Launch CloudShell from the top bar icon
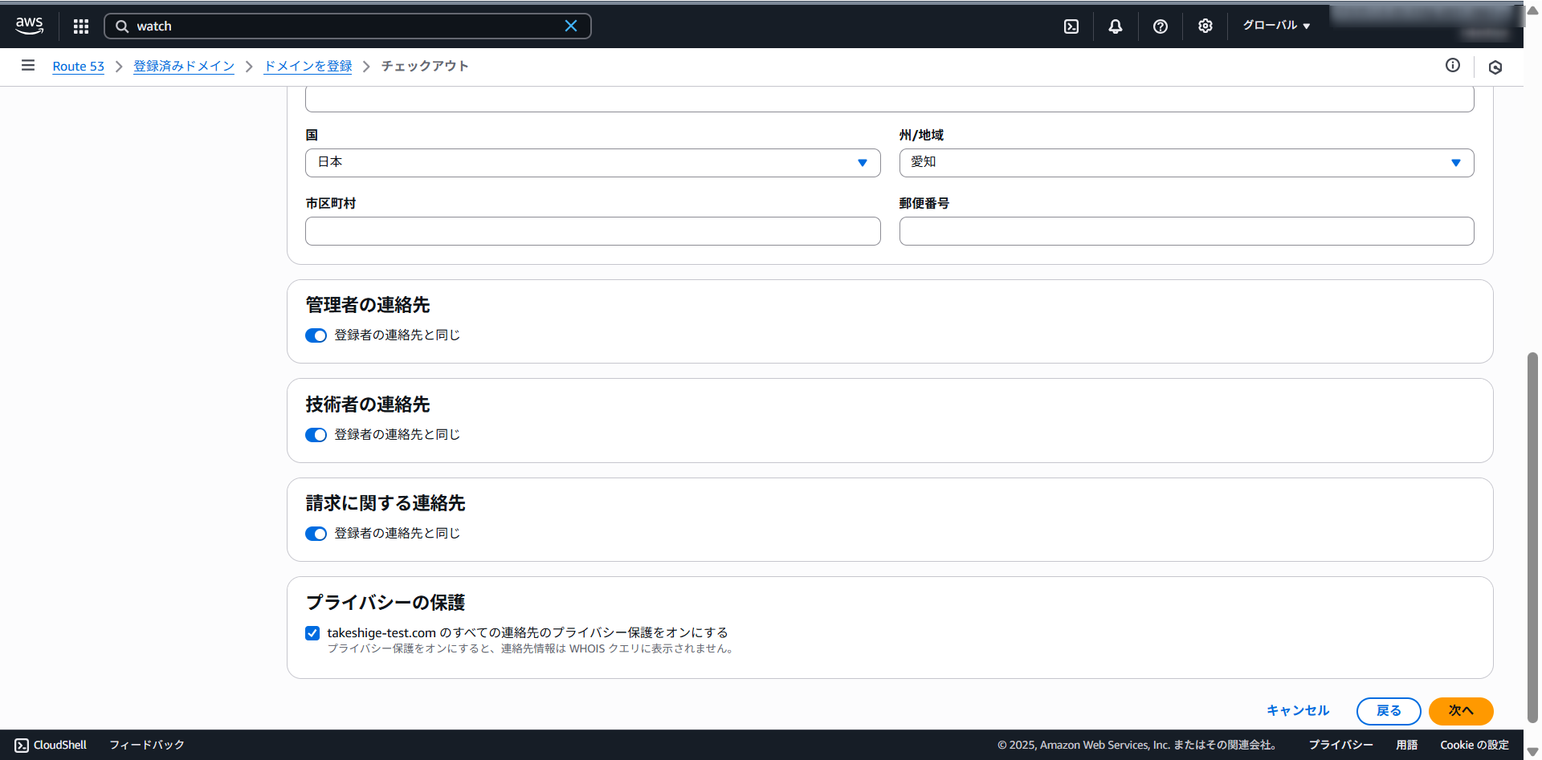Image resolution: width=1542 pixels, height=760 pixels. tap(1071, 26)
